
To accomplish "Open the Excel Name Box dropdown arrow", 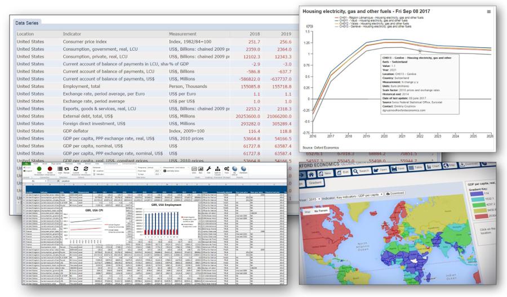I will click(x=46, y=181).
